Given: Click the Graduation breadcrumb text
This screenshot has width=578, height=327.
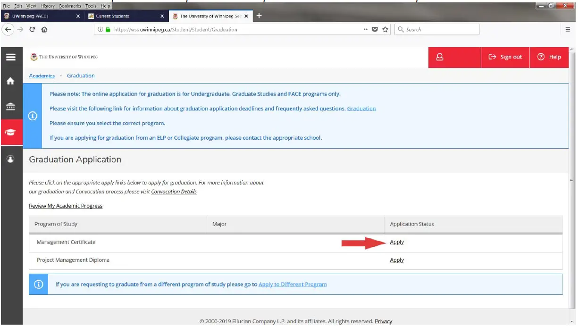Looking at the screenshot, I should tap(81, 75).
